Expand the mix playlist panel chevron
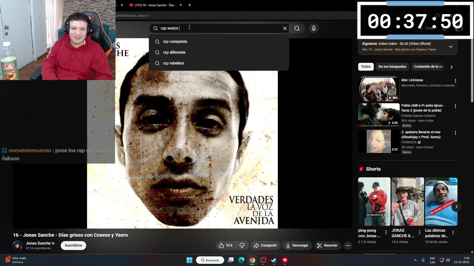The height and width of the screenshot is (266, 474). tap(451, 47)
